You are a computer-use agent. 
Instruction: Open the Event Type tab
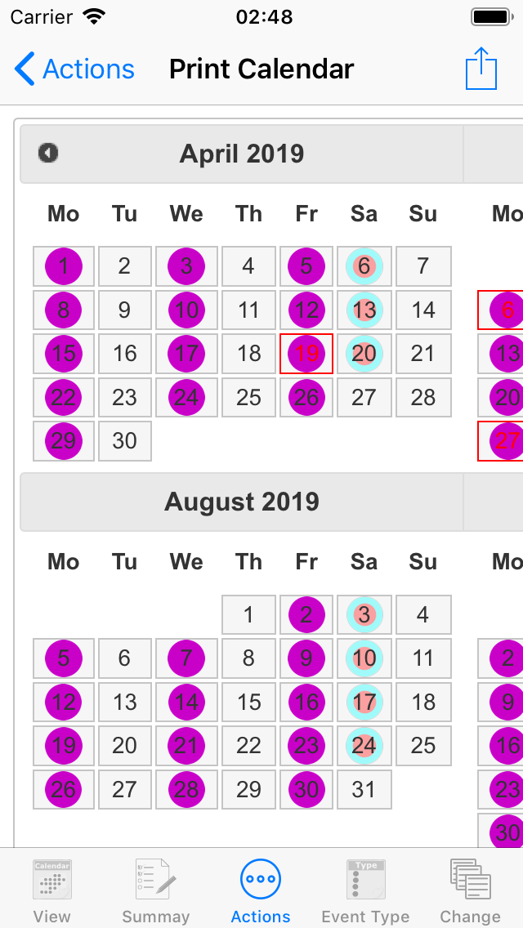pyautogui.click(x=365, y=890)
